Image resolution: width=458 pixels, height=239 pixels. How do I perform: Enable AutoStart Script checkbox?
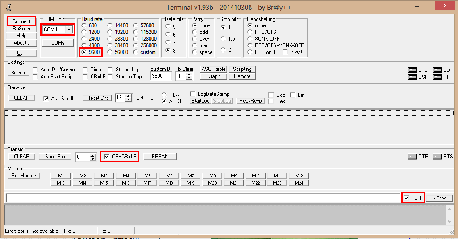[x=36, y=77]
